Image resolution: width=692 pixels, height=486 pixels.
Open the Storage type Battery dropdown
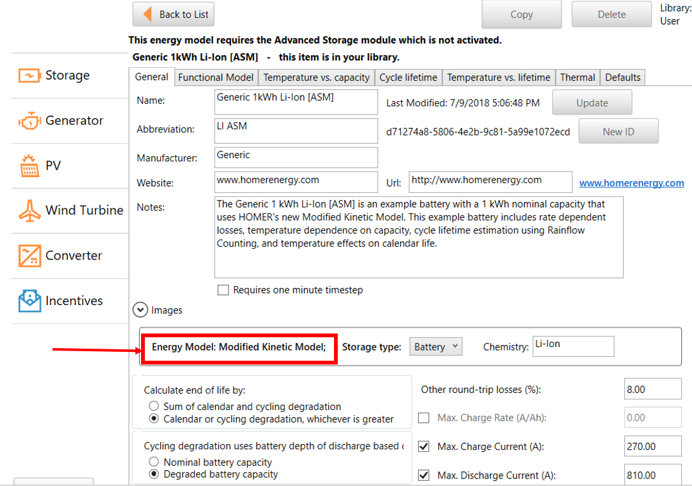point(436,347)
